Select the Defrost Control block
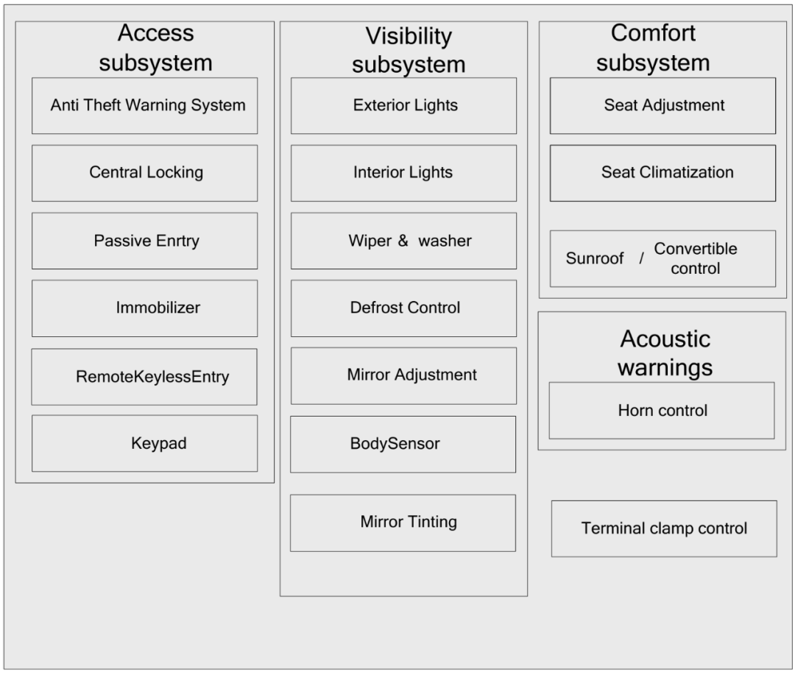795x694 pixels. (403, 308)
